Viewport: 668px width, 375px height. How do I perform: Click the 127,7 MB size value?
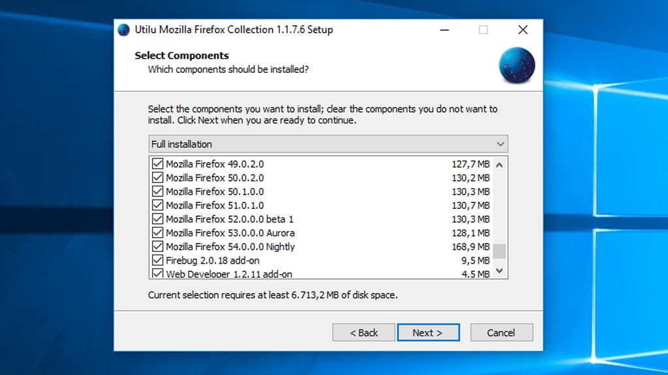click(471, 164)
